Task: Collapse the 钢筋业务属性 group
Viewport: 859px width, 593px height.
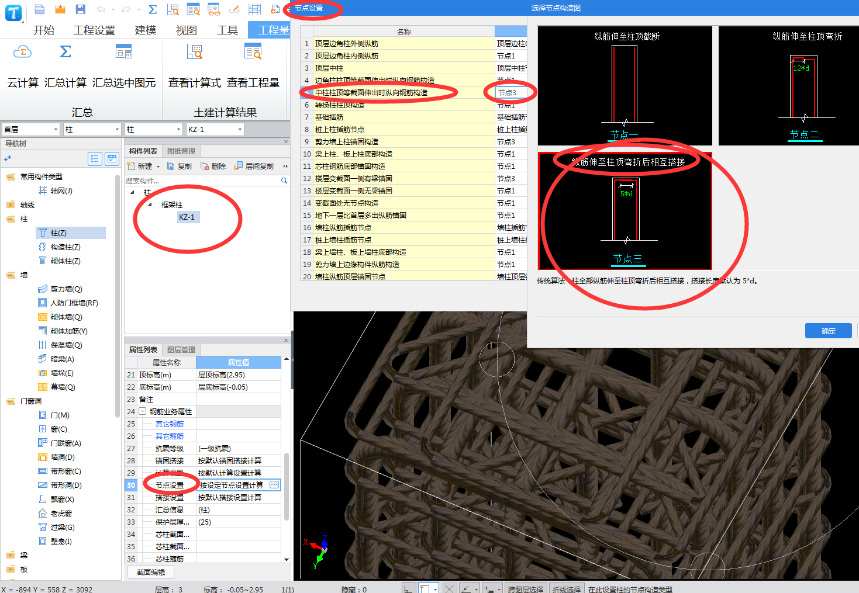Action: coord(142,411)
